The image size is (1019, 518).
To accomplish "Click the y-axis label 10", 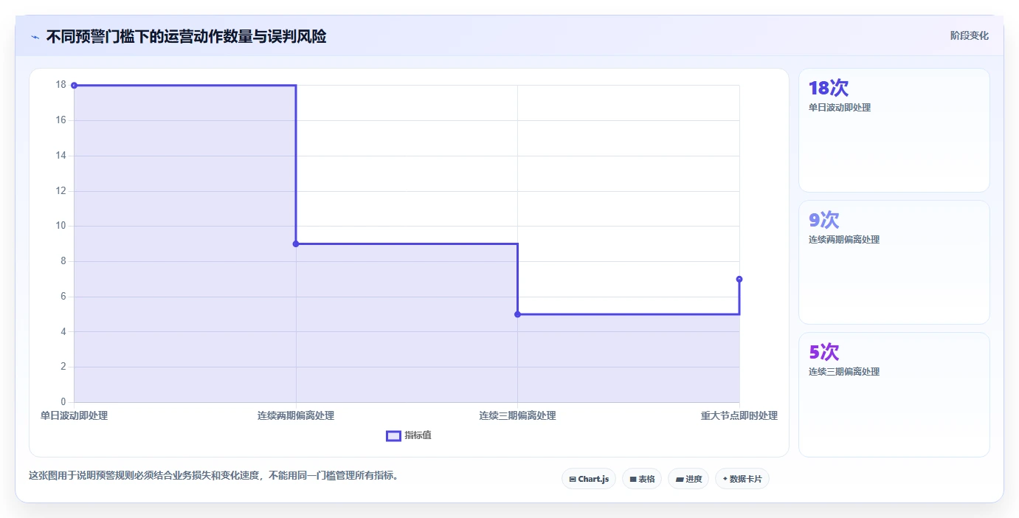I will (61, 226).
